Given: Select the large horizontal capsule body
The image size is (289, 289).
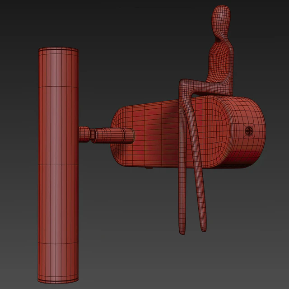Looking at the screenshot, I should point(188,132).
